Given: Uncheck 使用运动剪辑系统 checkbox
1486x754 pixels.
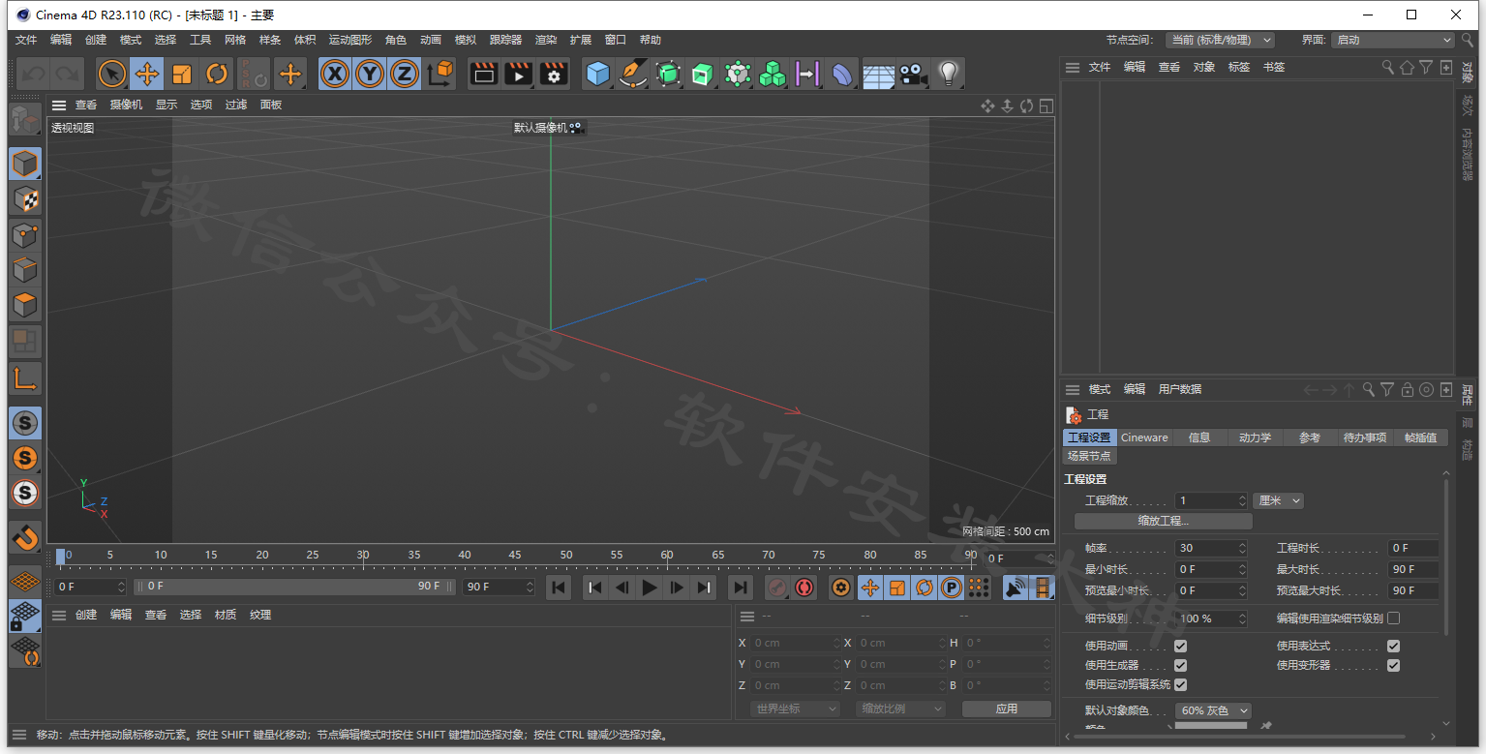Looking at the screenshot, I should point(1180,684).
